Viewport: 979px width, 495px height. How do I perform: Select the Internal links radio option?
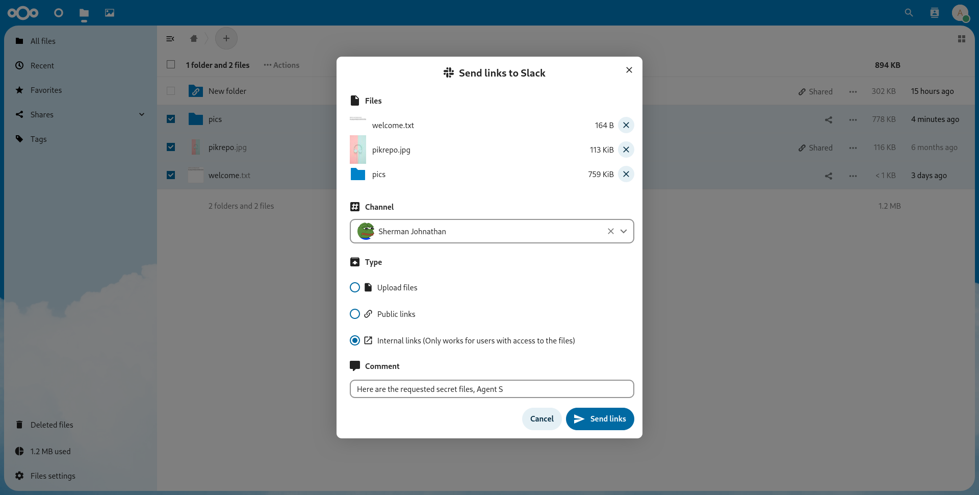click(x=355, y=340)
